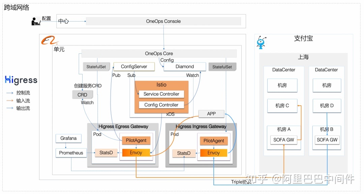Select the Prometheus box
Viewport: 364px width, 194px height.
point(71,153)
